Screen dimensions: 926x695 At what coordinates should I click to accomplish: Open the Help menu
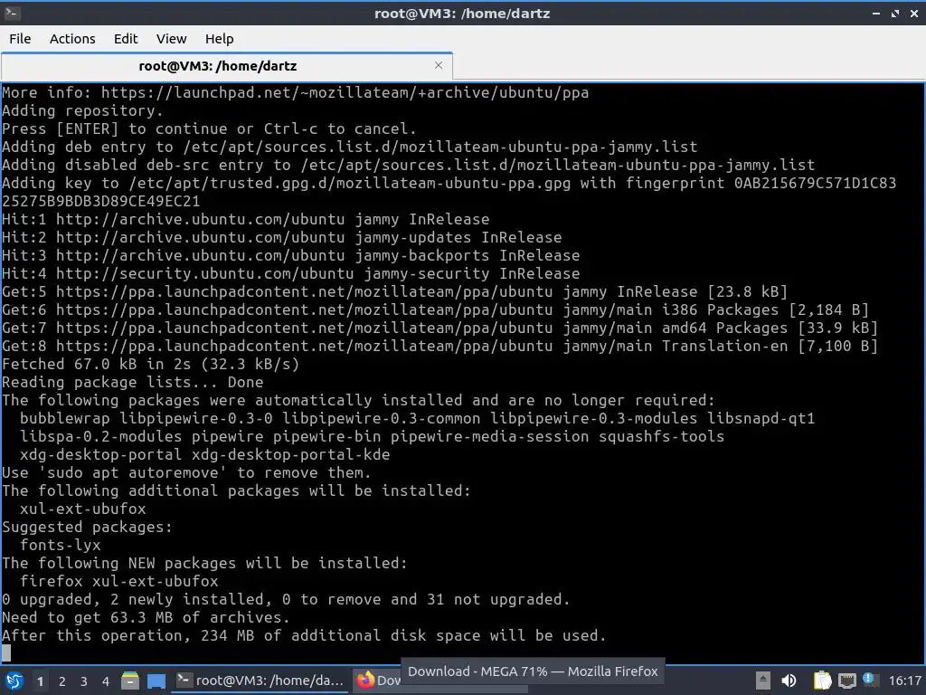coord(219,38)
